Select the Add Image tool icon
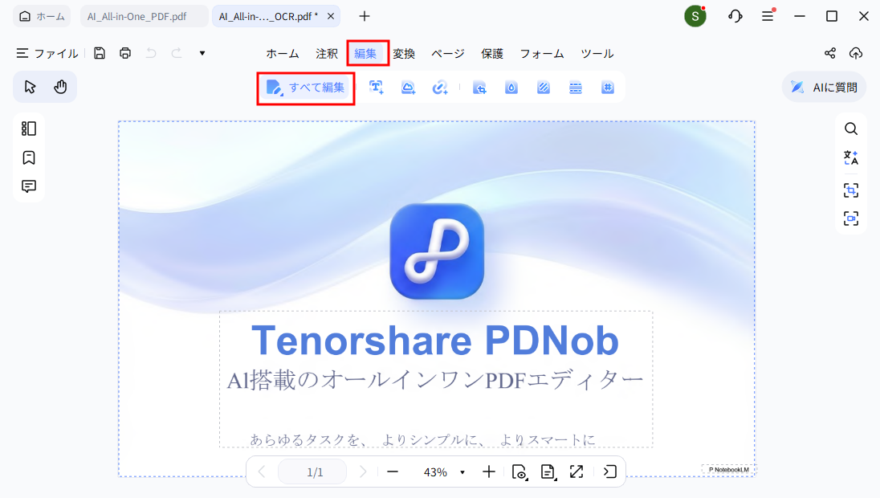The width and height of the screenshot is (880, 498). 408,88
